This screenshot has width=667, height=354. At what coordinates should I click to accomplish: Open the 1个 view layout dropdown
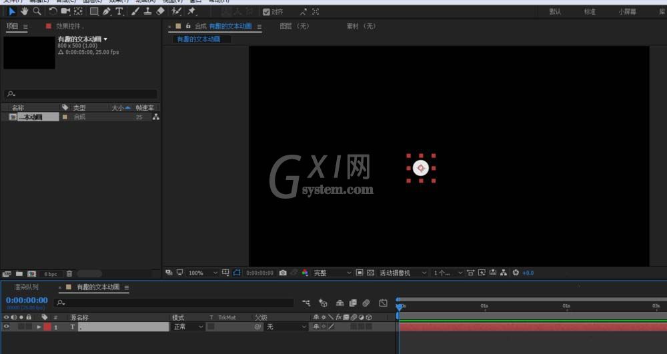[x=448, y=273]
